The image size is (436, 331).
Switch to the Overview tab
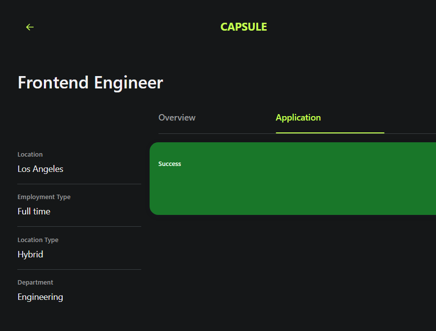pos(177,118)
